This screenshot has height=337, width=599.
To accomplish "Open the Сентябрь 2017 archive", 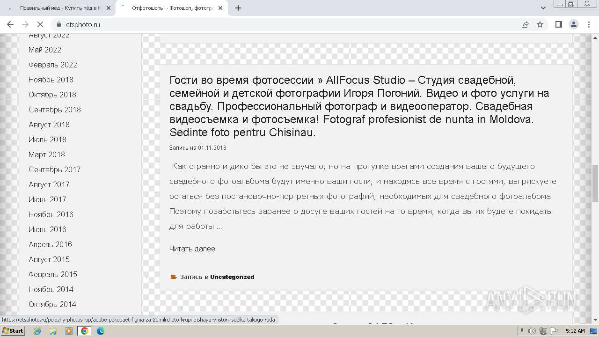I will point(55,169).
